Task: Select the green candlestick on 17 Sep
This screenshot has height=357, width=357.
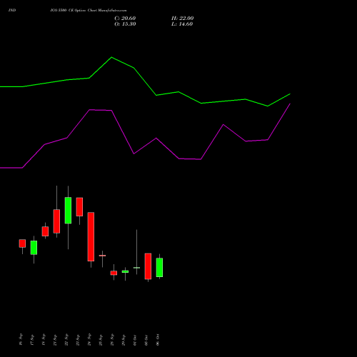Action: point(34,248)
